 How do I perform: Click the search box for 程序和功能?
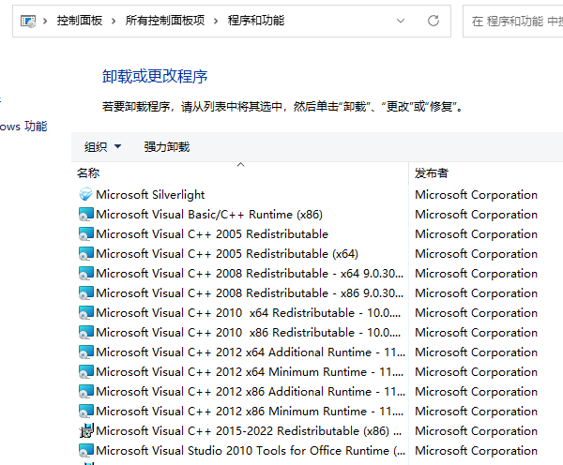click(513, 22)
